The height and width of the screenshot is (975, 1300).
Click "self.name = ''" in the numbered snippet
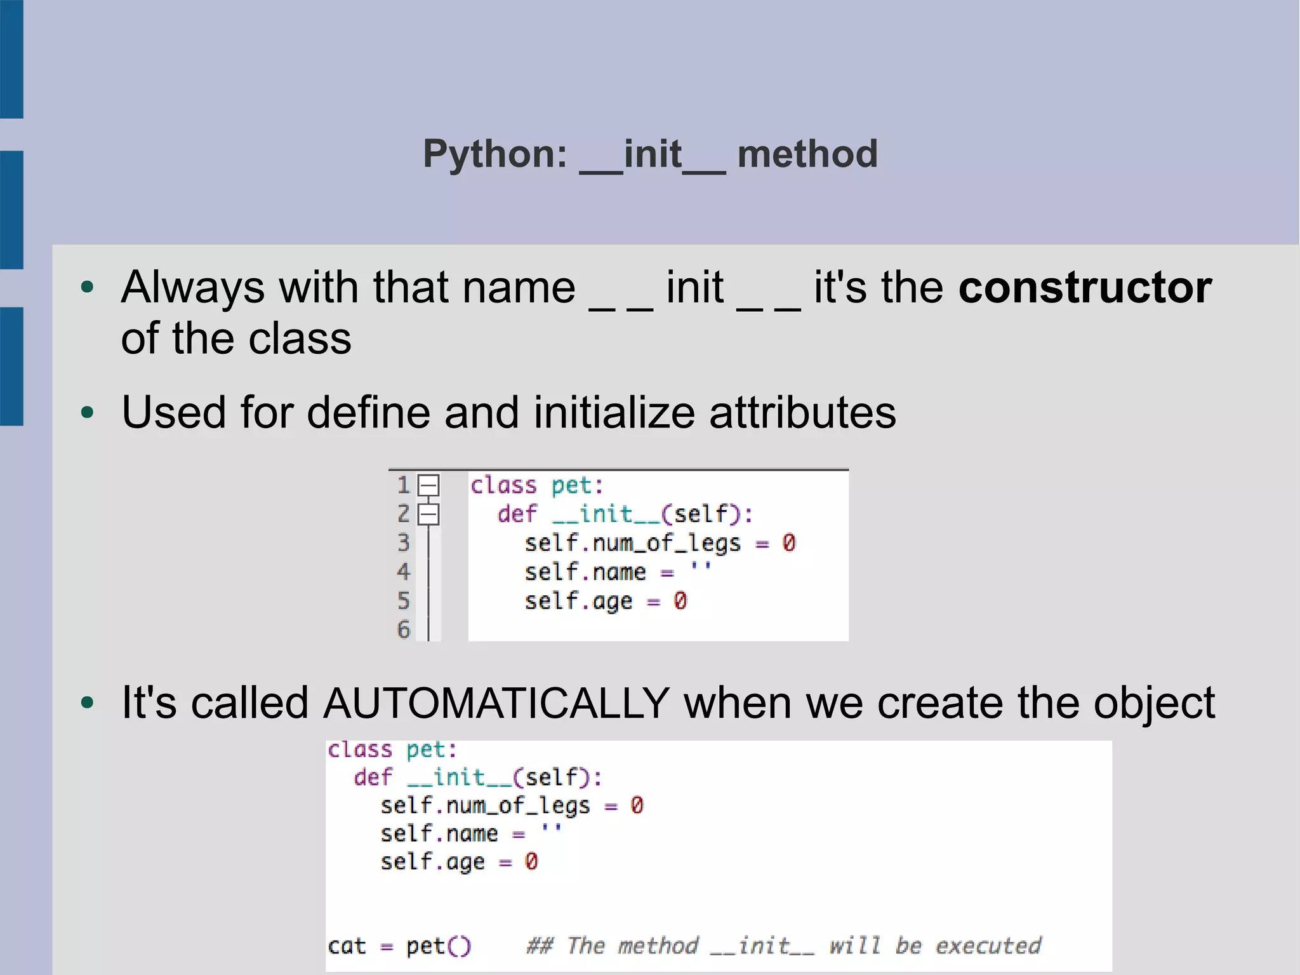(618, 572)
